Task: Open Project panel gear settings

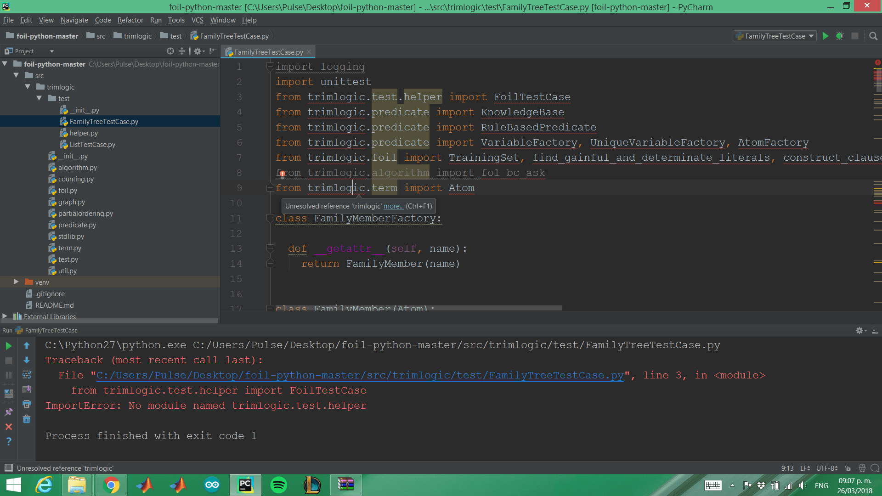Action: [x=198, y=51]
